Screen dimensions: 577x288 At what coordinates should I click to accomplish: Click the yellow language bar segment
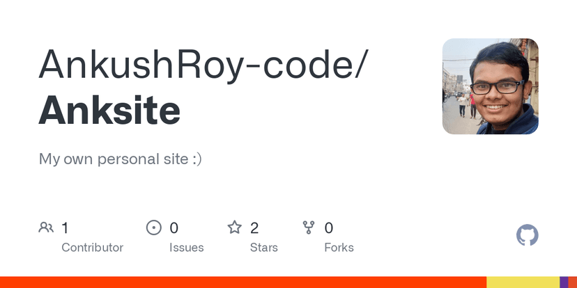(523, 282)
